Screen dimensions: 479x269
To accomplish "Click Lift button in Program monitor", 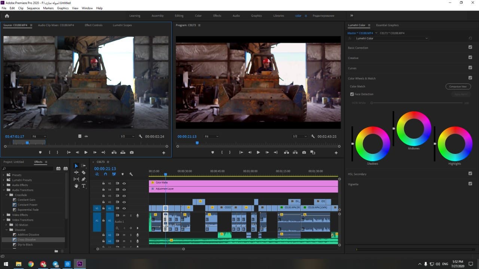I will click(286, 152).
